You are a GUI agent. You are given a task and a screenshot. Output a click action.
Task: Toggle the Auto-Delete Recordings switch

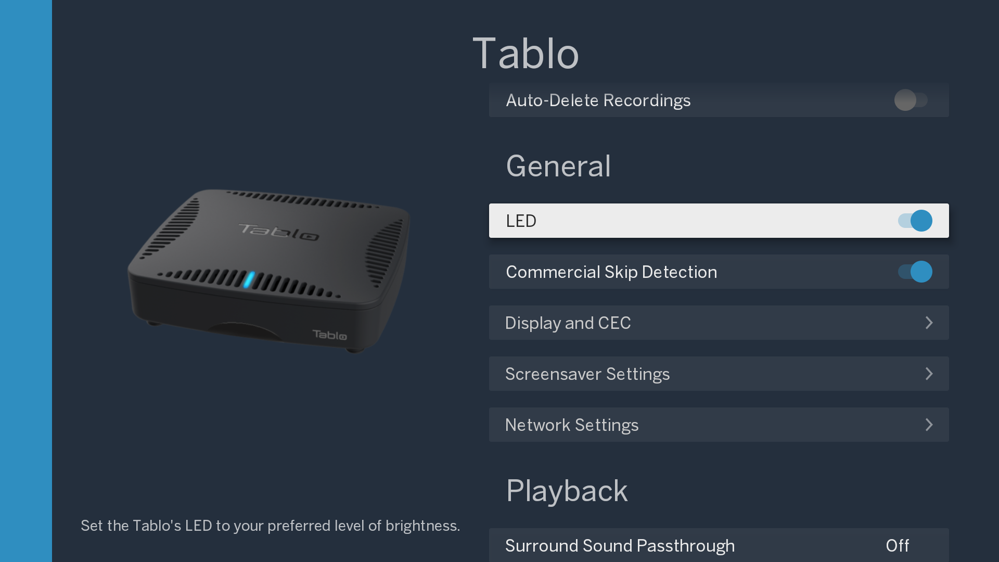(x=911, y=100)
